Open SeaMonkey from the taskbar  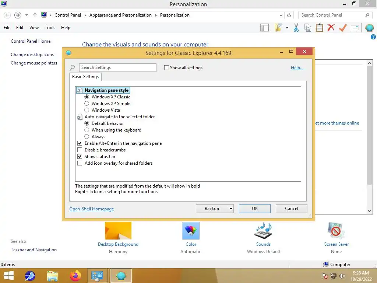pyautogui.click(x=30, y=276)
